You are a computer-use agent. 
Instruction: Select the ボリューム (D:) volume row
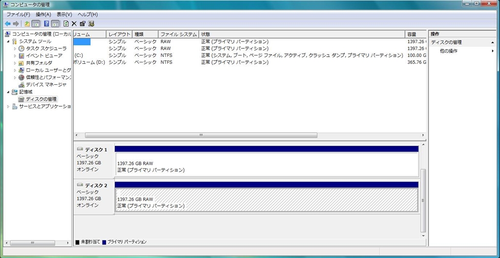250,62
